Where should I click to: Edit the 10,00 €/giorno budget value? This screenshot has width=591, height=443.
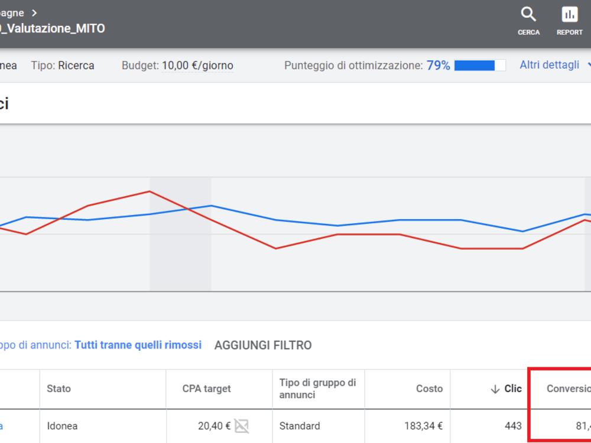[197, 66]
